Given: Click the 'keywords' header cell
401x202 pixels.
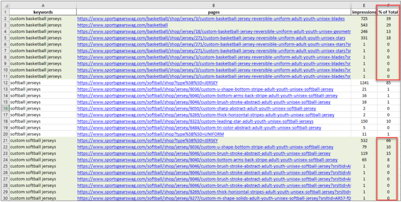Looking at the screenshot, I should 43,12.
